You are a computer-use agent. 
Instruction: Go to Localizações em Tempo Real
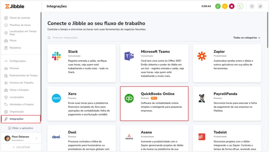(23, 33)
